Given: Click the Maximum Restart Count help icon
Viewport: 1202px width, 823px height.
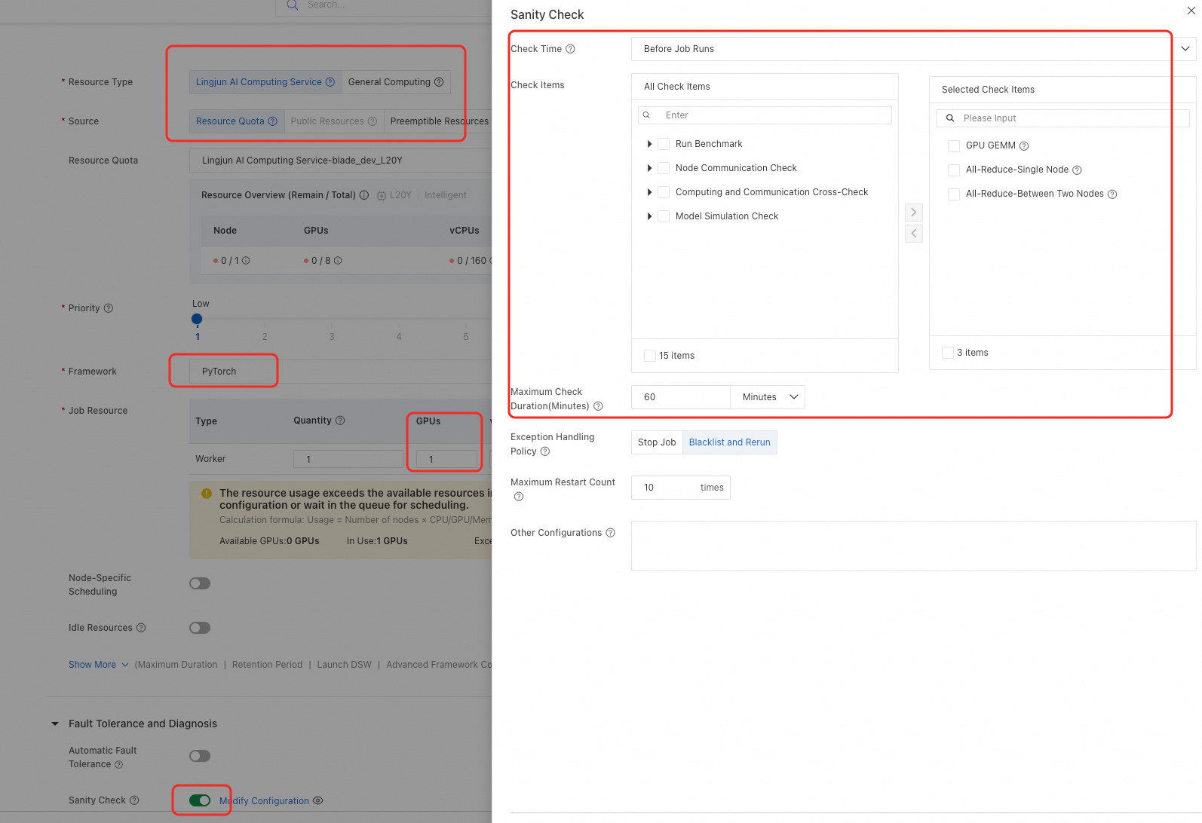Looking at the screenshot, I should tap(519, 497).
